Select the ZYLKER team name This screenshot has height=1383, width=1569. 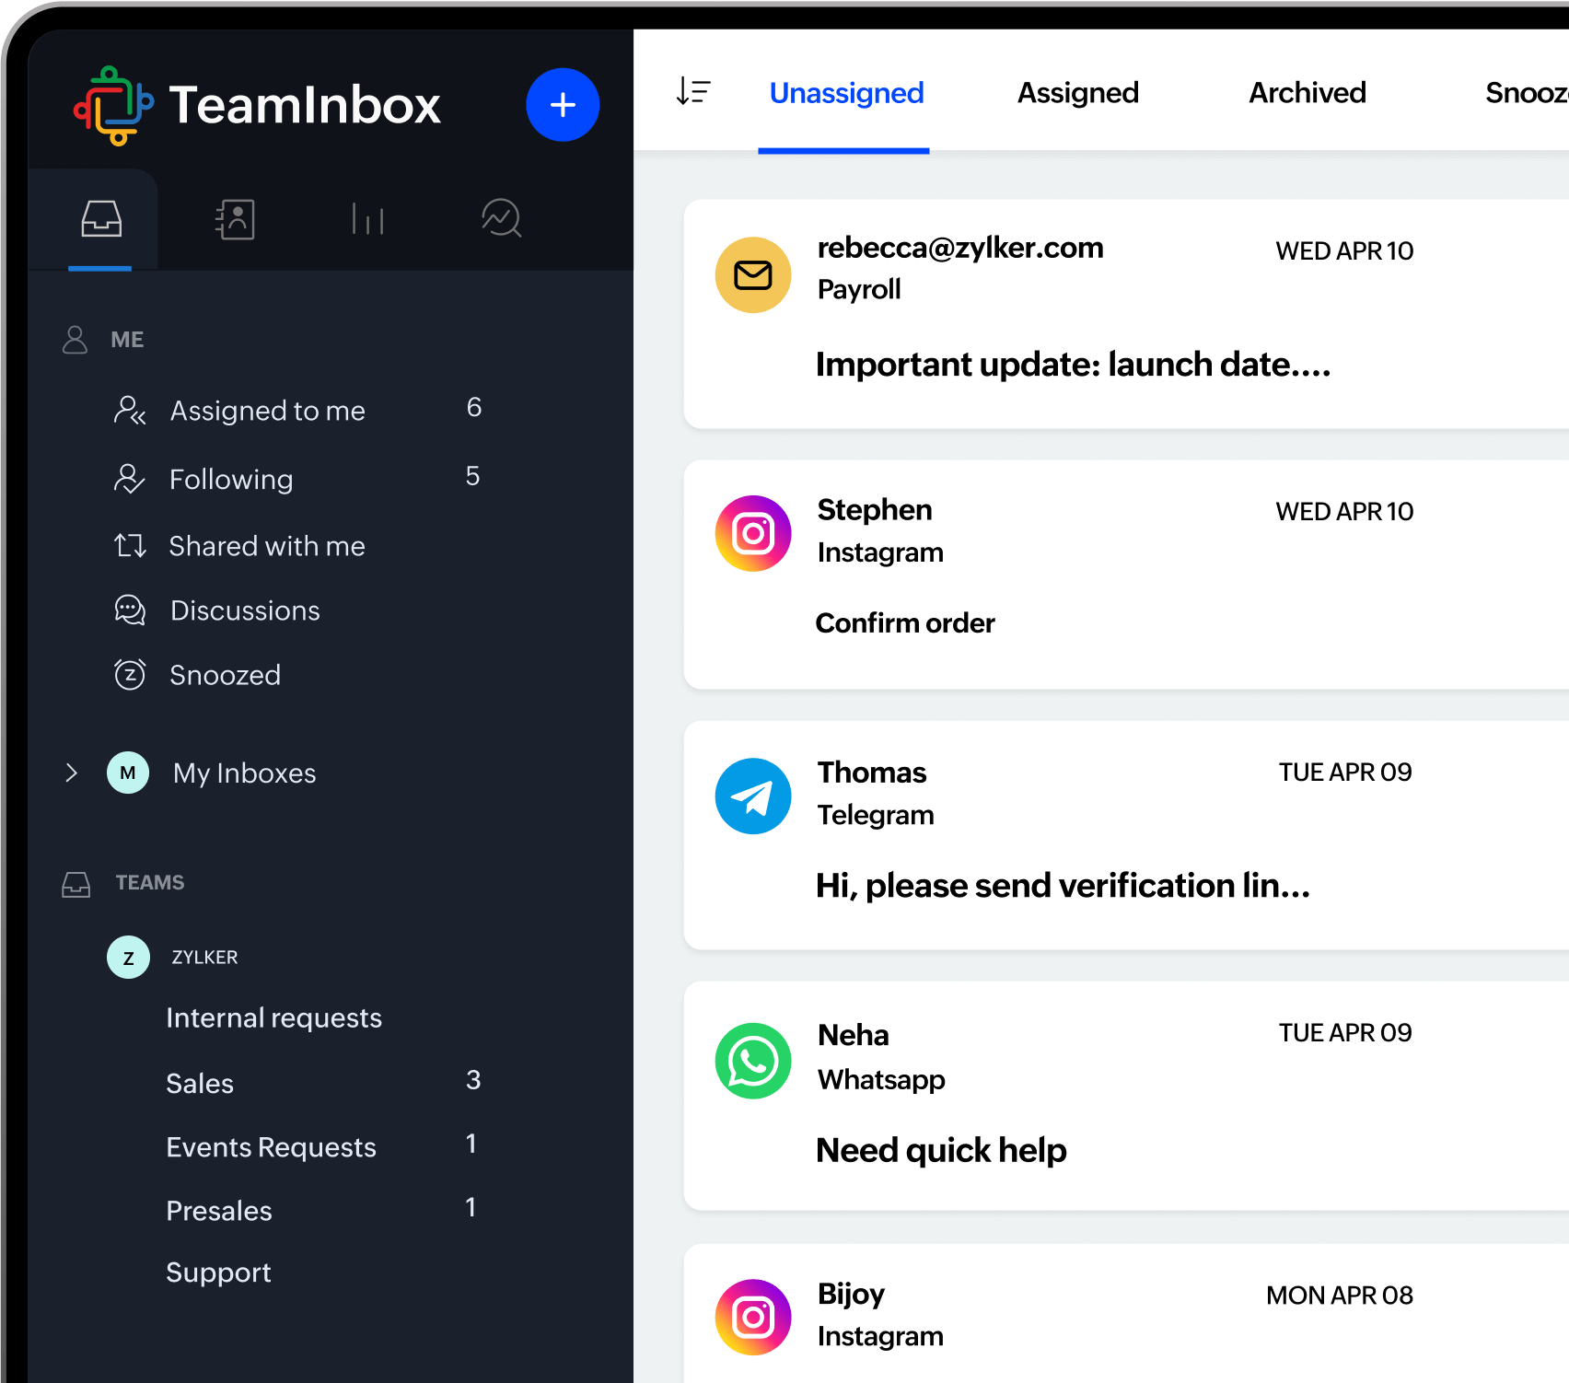pyautogui.click(x=204, y=958)
